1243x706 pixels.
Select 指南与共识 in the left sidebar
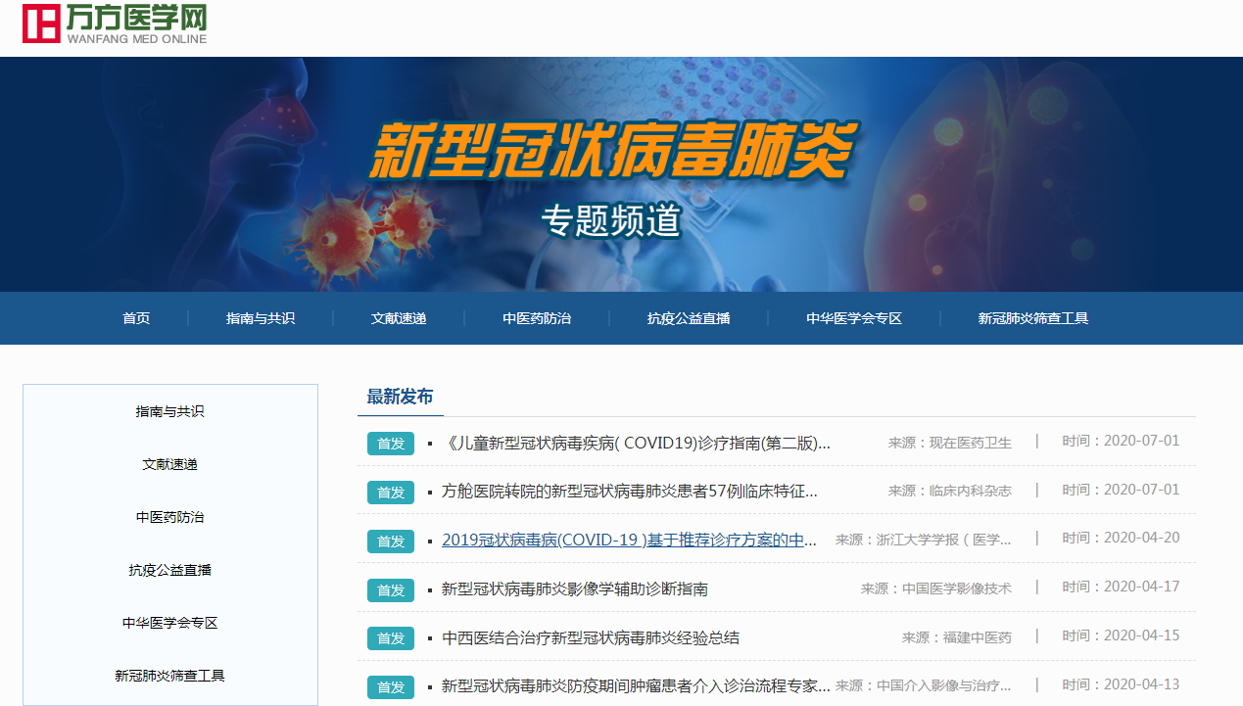coord(170,412)
